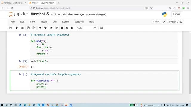Click inside the add(*n) code cell

point(104,44)
